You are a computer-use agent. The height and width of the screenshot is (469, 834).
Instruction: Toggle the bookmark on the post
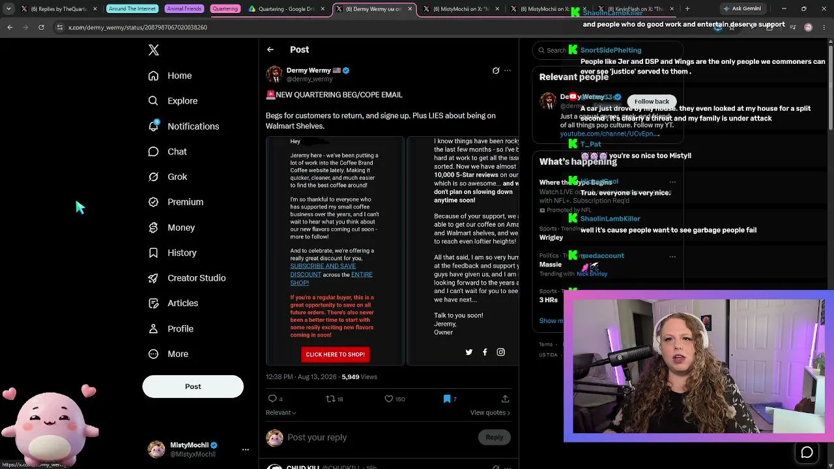447,399
